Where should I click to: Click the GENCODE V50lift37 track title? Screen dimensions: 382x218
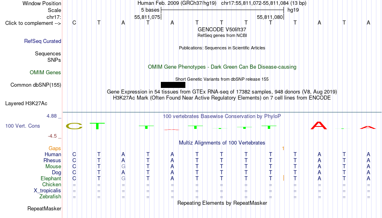pyautogui.click(x=222, y=29)
